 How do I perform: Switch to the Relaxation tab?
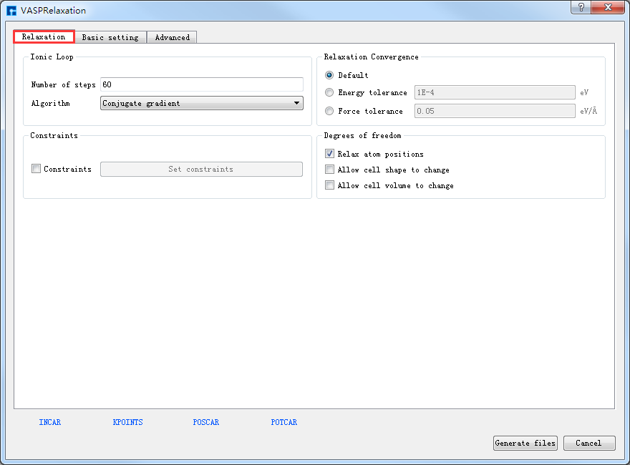click(x=44, y=37)
